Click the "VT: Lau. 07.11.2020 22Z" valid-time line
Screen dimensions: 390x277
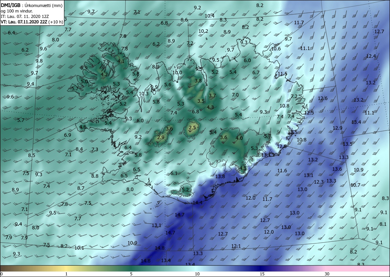[x=24, y=22]
